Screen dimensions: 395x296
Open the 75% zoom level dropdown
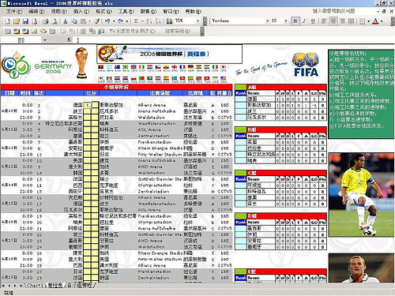(197, 21)
